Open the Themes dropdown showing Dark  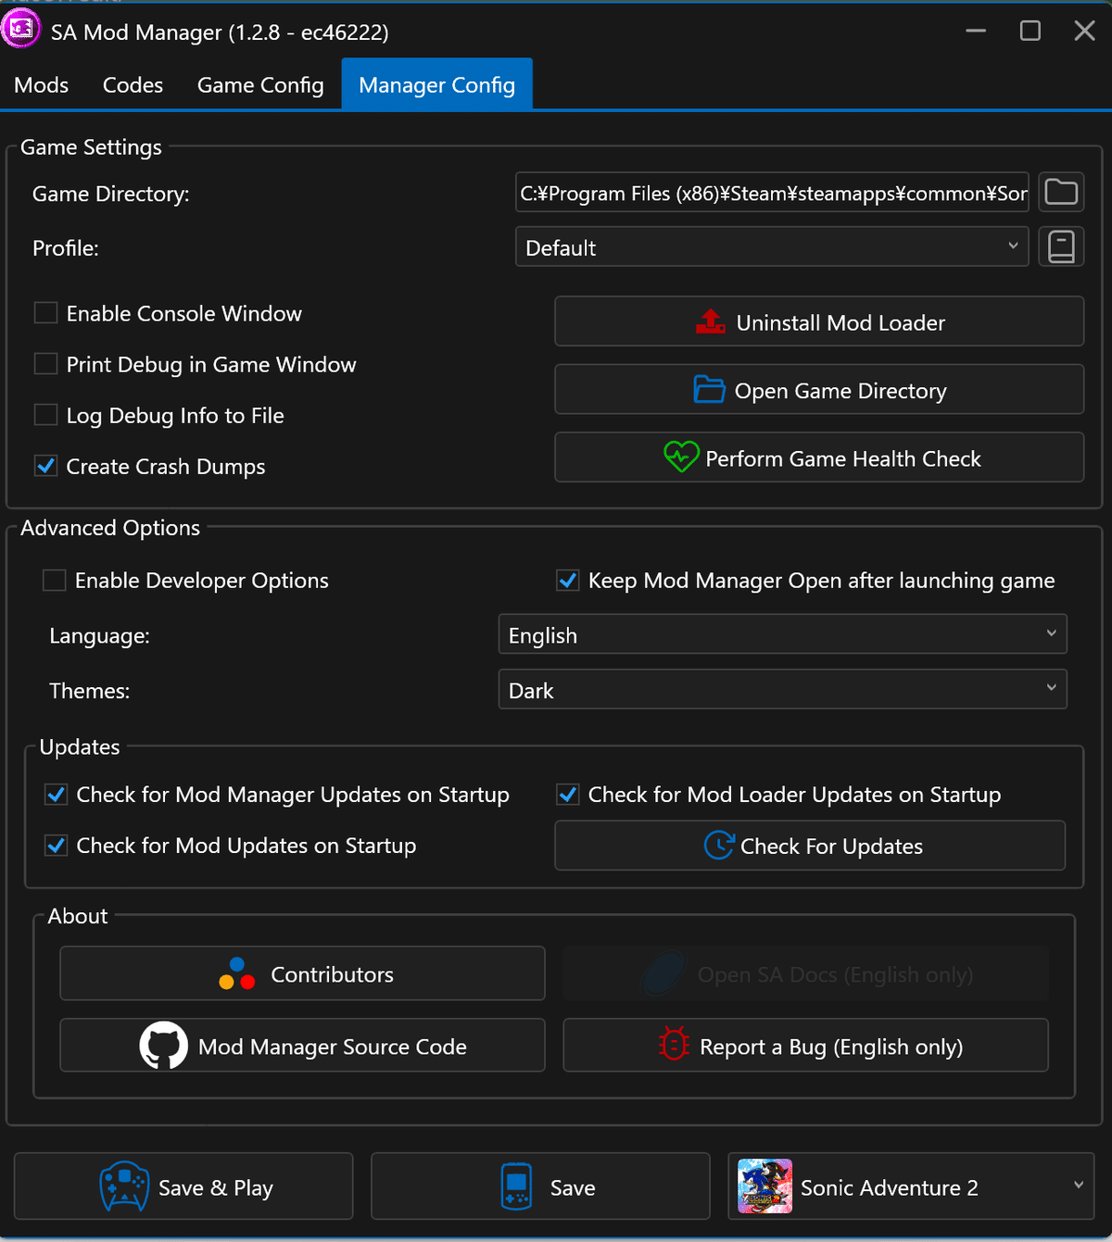pyautogui.click(x=782, y=690)
